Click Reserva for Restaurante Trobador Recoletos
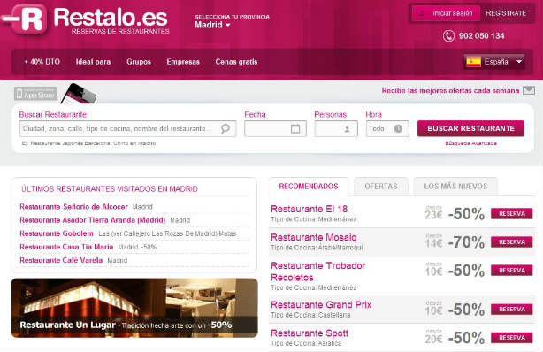This screenshot has width=543, height=352. pos(511,271)
